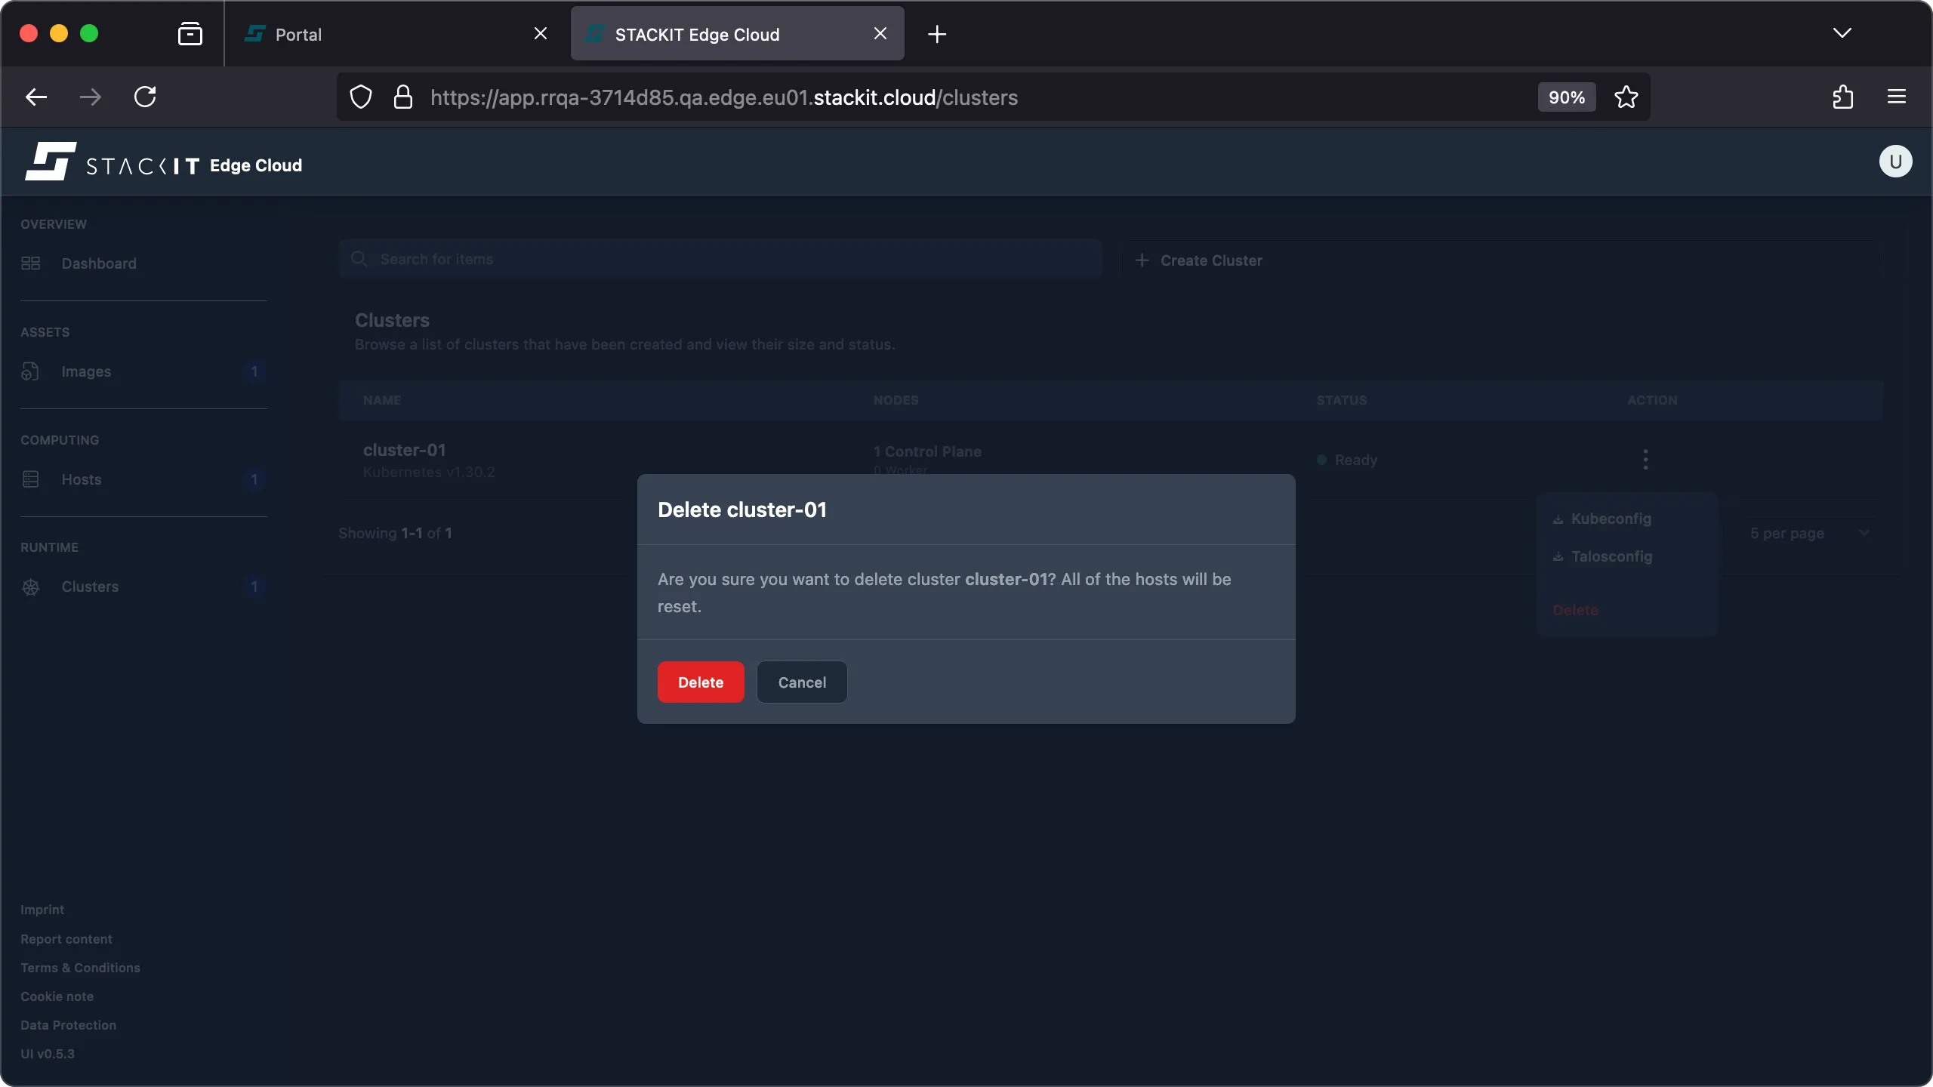Select Clusters in the Runtime section
Image resolution: width=1933 pixels, height=1087 pixels.
pyautogui.click(x=90, y=587)
